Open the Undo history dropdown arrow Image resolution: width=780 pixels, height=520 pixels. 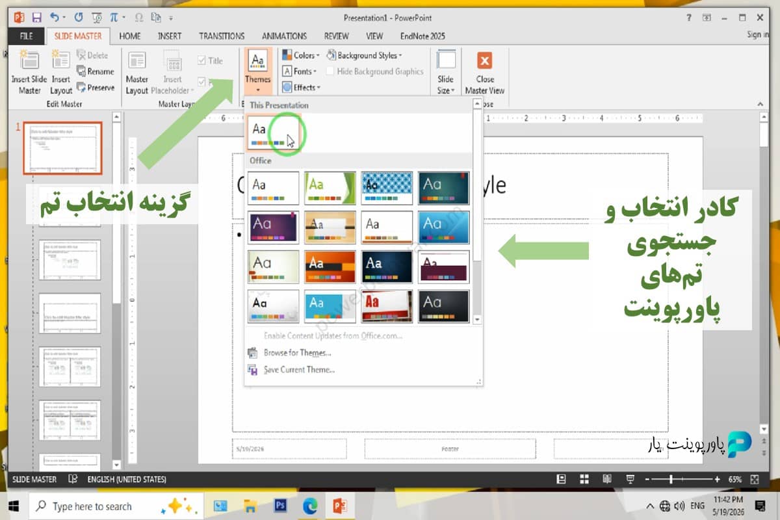[x=64, y=18]
